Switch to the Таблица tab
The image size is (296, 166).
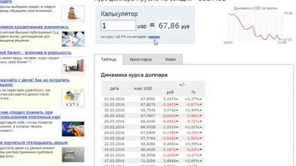coord(109,59)
